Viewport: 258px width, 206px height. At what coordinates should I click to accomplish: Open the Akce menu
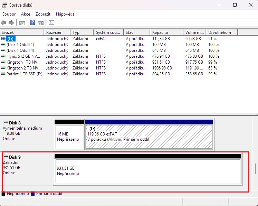pos(26,14)
